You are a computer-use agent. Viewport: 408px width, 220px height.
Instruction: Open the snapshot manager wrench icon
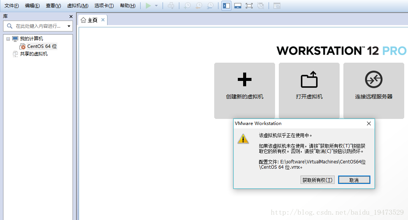[x=210, y=6]
